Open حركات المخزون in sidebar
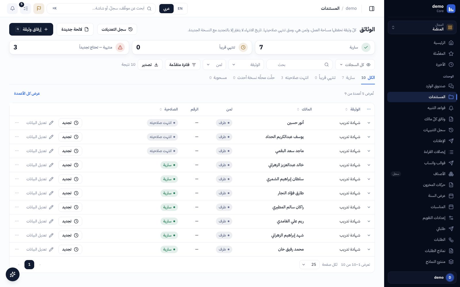 pos(422,185)
